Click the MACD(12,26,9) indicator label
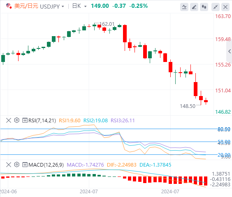232x197 pixels. point(46,165)
